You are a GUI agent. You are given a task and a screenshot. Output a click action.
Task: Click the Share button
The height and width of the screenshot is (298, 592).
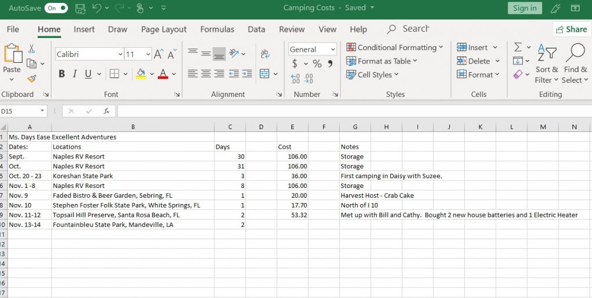572,29
